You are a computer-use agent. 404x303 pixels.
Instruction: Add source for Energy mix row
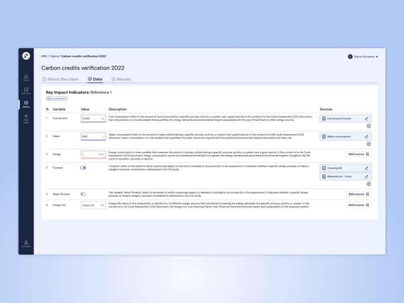[x=359, y=205]
